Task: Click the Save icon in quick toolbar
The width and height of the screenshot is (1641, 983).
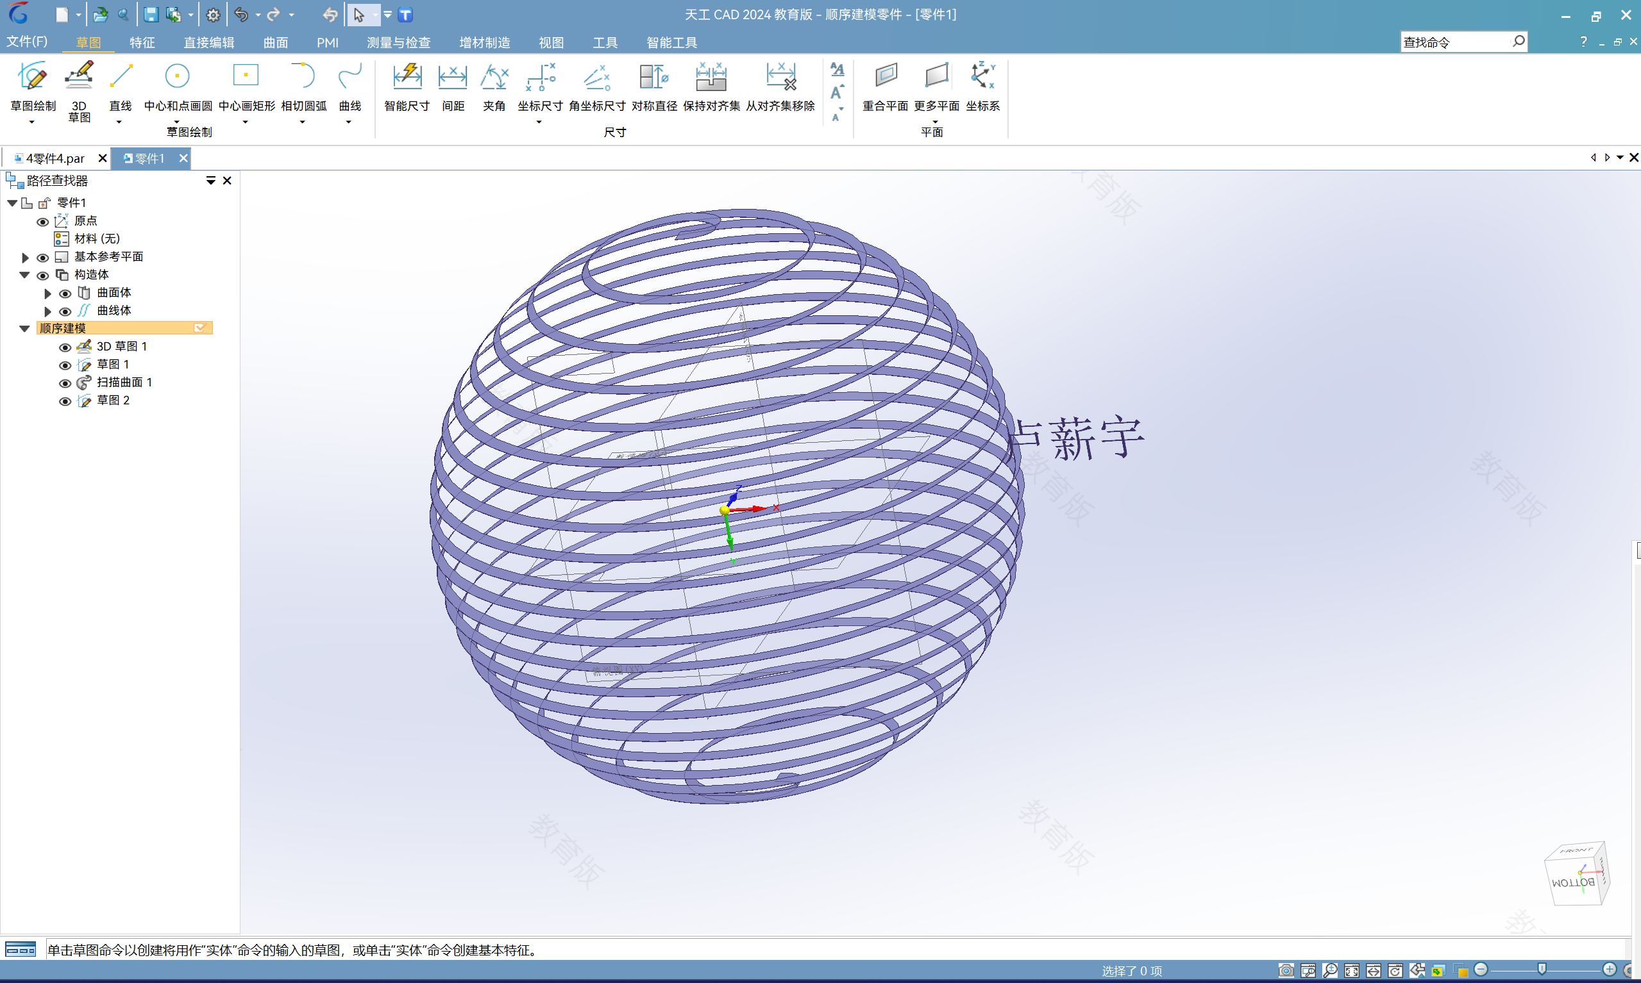Action: tap(151, 15)
